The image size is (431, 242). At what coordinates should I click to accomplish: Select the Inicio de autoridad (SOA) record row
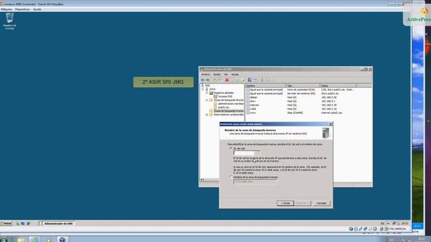(301, 89)
